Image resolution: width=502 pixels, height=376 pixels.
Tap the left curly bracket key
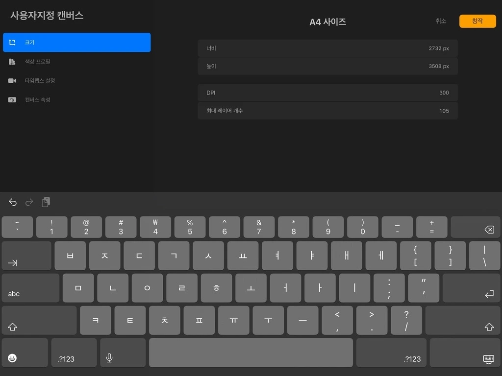(416, 256)
